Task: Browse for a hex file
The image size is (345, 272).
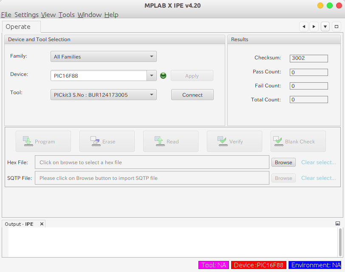Action: coord(283,163)
